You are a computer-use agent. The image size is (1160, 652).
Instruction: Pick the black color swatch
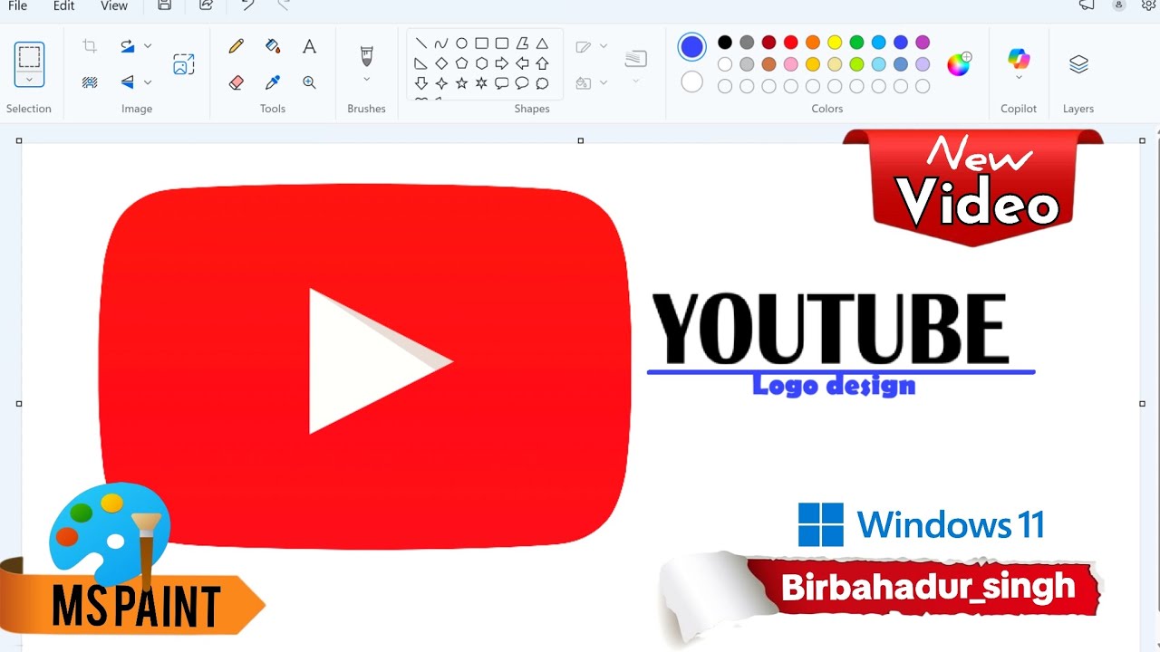(x=725, y=43)
